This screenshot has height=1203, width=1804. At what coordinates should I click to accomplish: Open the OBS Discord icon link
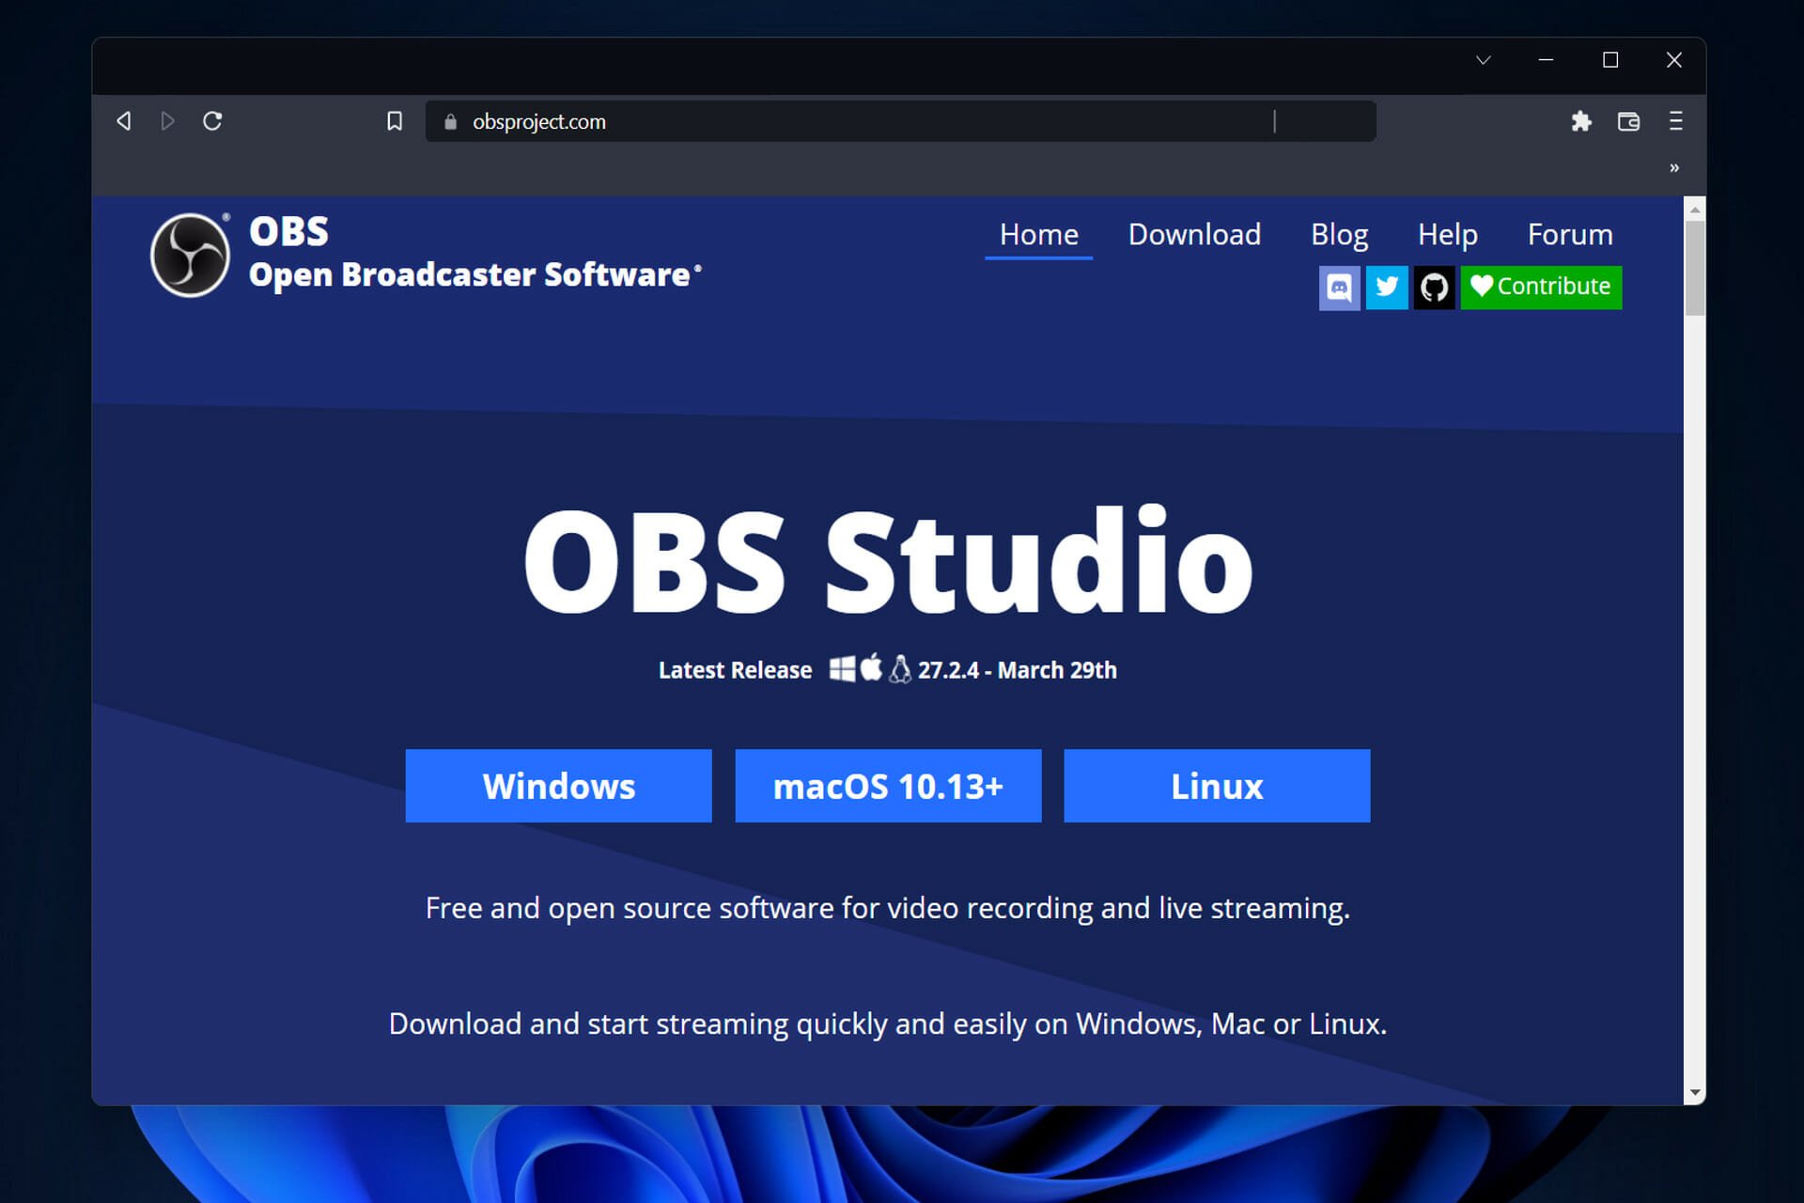[1339, 287]
